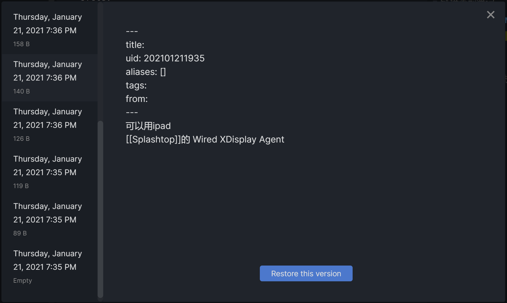
Task: Close the version history dialog
Action: 490,15
